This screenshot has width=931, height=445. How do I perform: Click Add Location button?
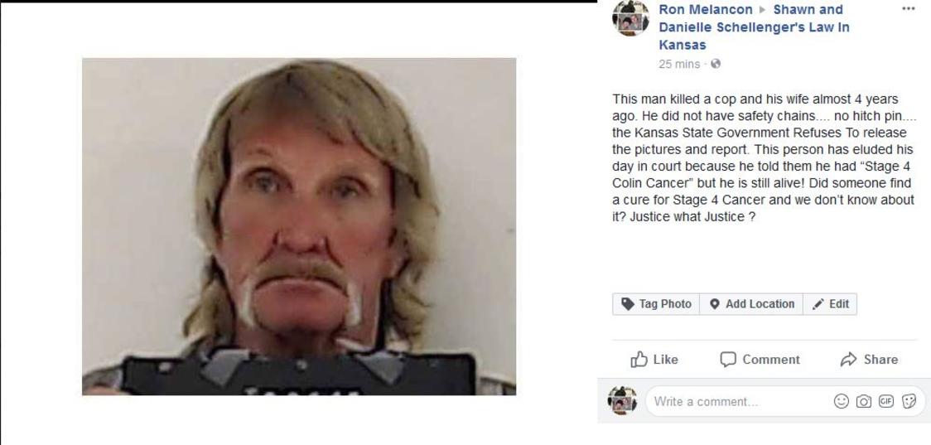pyautogui.click(x=751, y=304)
